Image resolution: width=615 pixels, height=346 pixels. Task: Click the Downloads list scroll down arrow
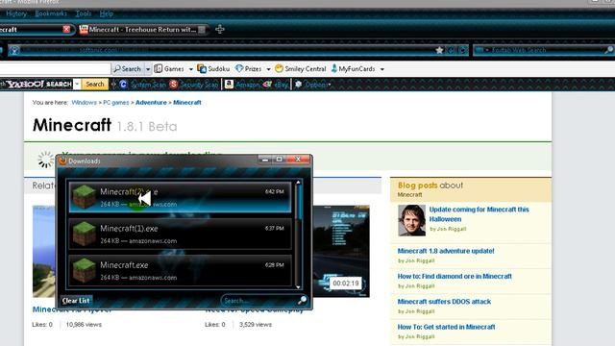(298, 287)
